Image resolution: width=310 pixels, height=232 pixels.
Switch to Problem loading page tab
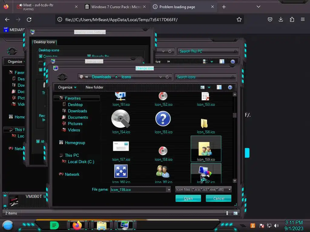pos(183,7)
